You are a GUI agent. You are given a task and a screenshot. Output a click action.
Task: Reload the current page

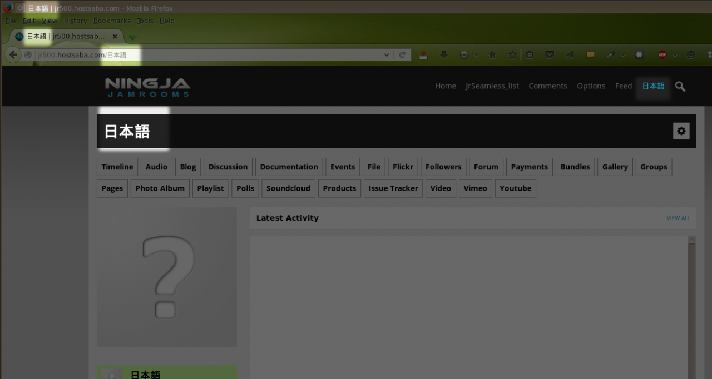tap(402, 55)
